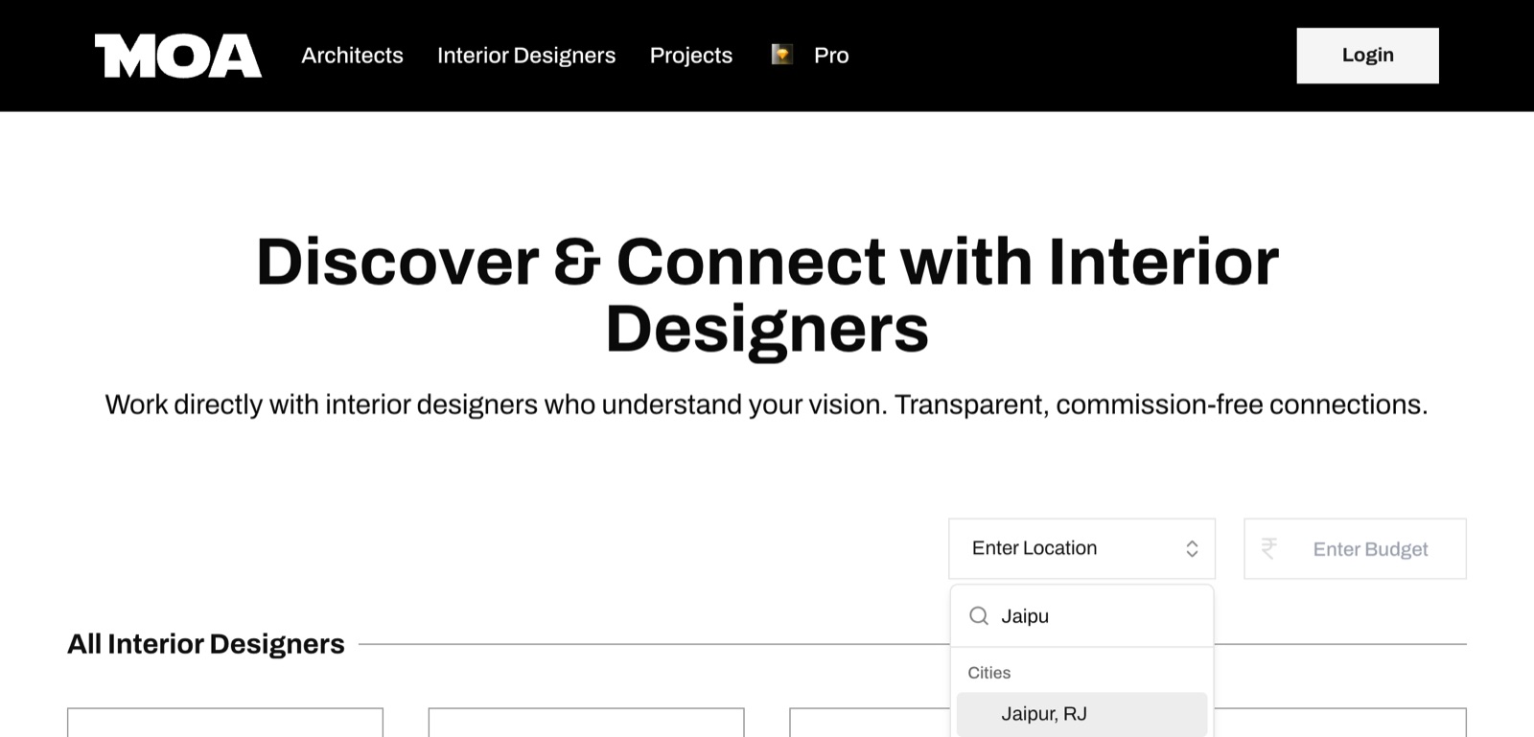
Task: Click the search magnifier icon beside Jaipu
Action: tap(979, 615)
